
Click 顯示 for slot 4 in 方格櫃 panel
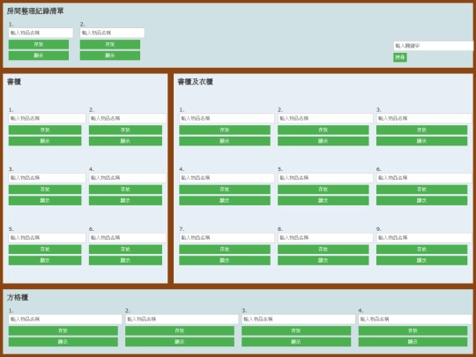point(413,342)
